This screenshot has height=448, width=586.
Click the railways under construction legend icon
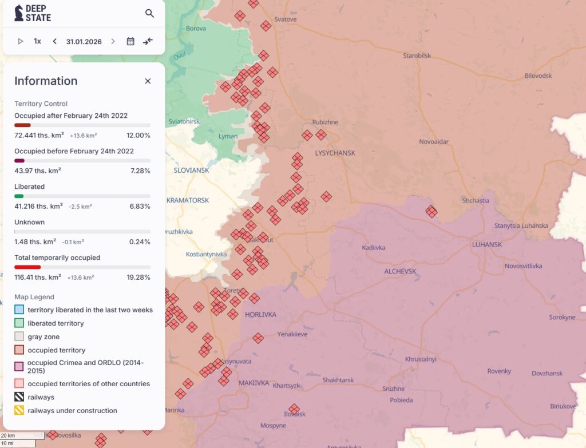pos(18,410)
